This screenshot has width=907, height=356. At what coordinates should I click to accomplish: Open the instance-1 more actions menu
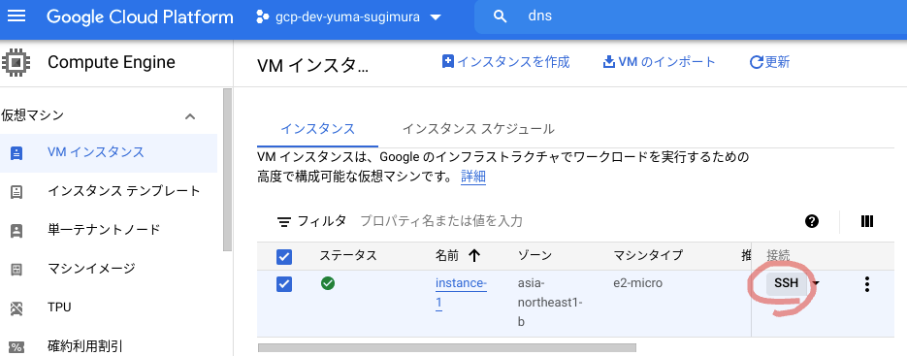tap(866, 284)
